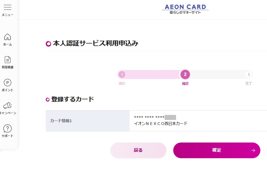Go to Home via the house icon
Image resolution: width=267 pixels, height=171 pixels.
tap(8, 37)
